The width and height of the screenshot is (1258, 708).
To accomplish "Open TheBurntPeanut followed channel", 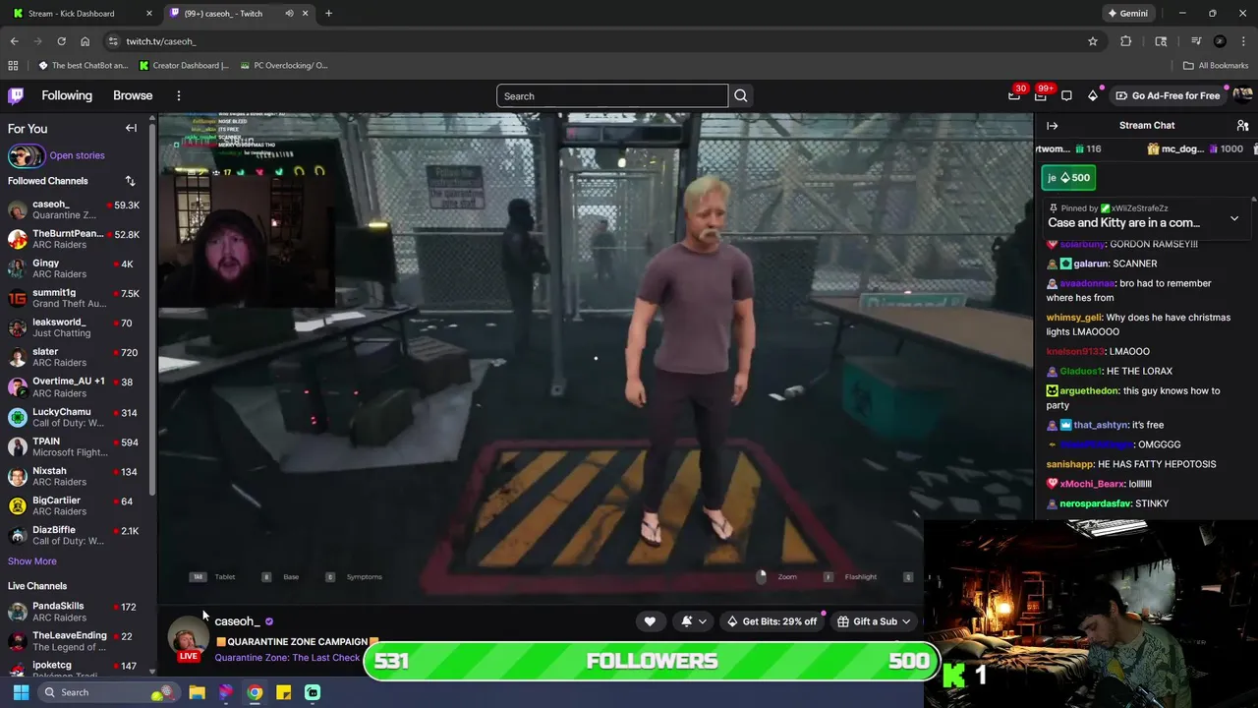I will coord(77,239).
